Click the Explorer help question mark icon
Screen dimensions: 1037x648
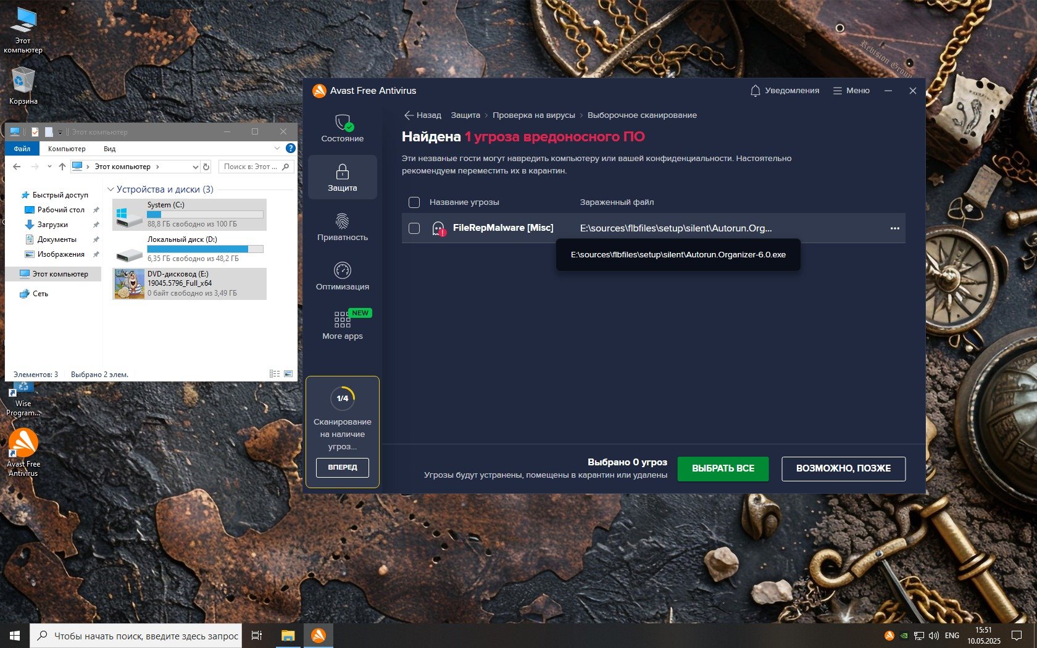tap(291, 148)
